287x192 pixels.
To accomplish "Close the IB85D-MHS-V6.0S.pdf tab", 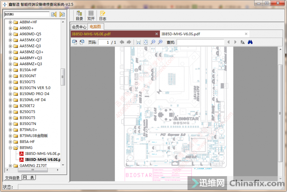I will tap(246, 34).
